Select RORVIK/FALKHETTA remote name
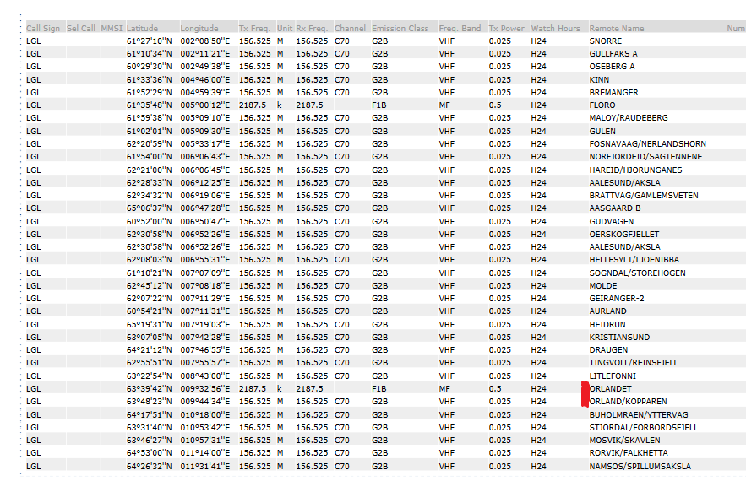This screenshot has height=492, width=746. coord(628,452)
